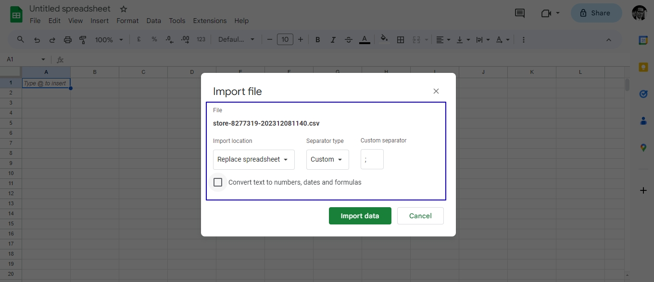654x282 pixels.
Task: Open the borders tool
Action: click(x=400, y=40)
